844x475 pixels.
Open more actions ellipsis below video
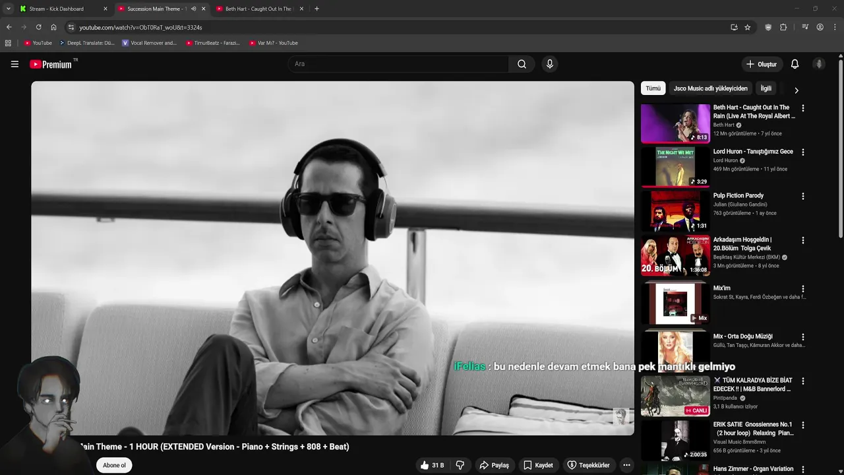626,465
